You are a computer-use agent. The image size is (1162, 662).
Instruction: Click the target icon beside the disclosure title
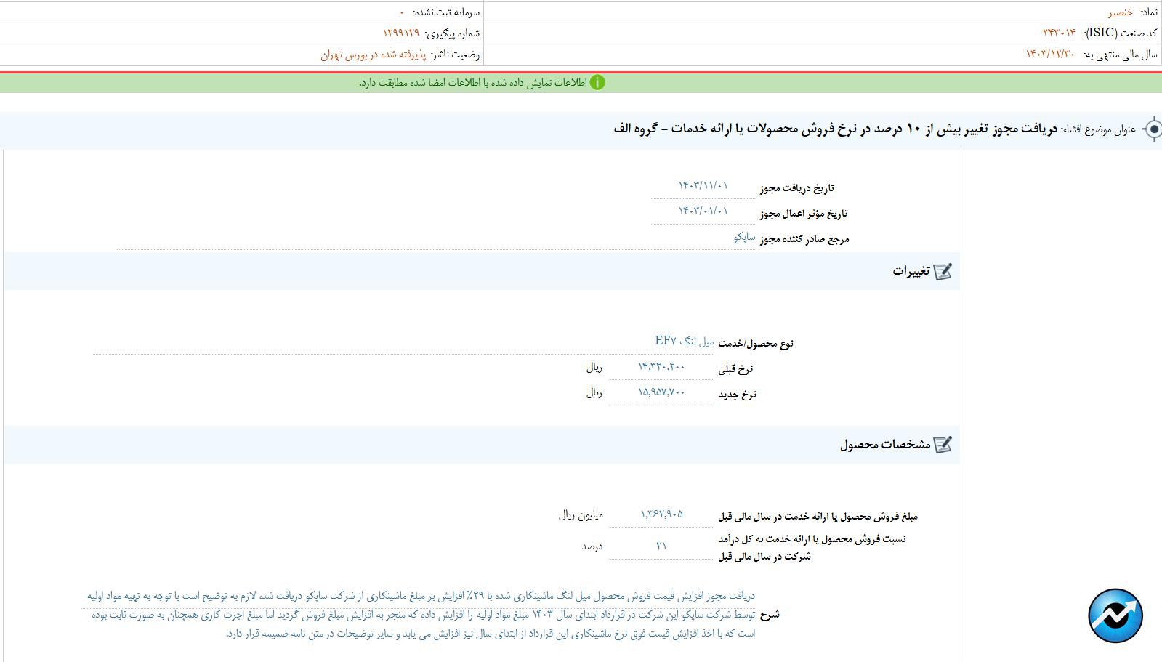pyautogui.click(x=1152, y=129)
